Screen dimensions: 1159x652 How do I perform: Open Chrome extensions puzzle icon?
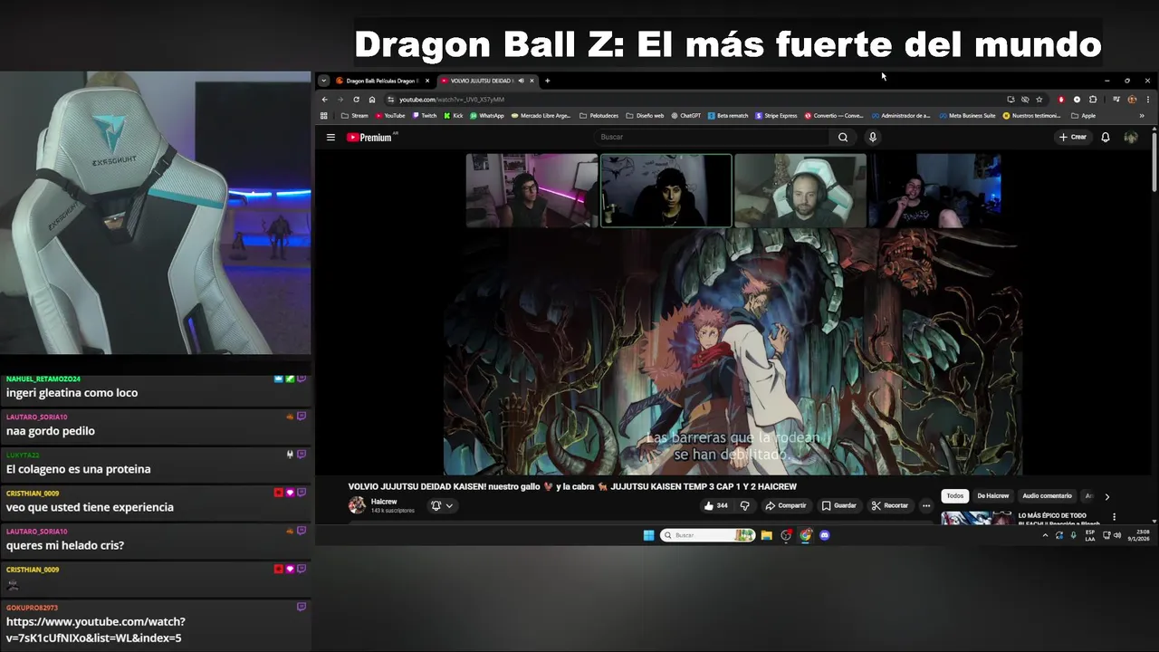pyautogui.click(x=1093, y=100)
